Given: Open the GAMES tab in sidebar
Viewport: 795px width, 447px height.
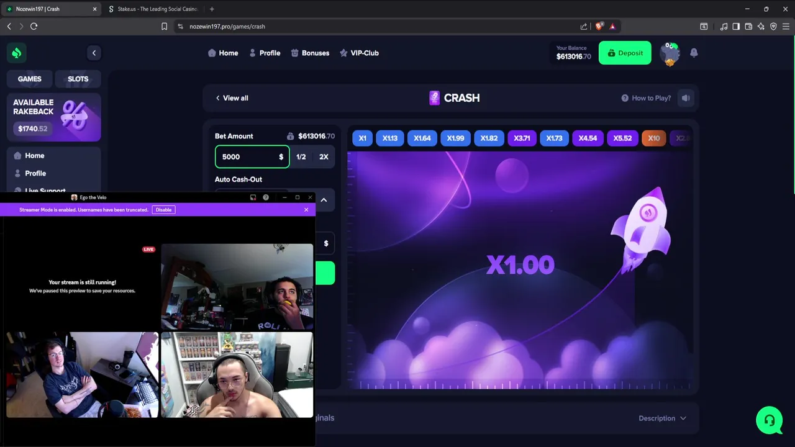Looking at the screenshot, I should (x=30, y=79).
